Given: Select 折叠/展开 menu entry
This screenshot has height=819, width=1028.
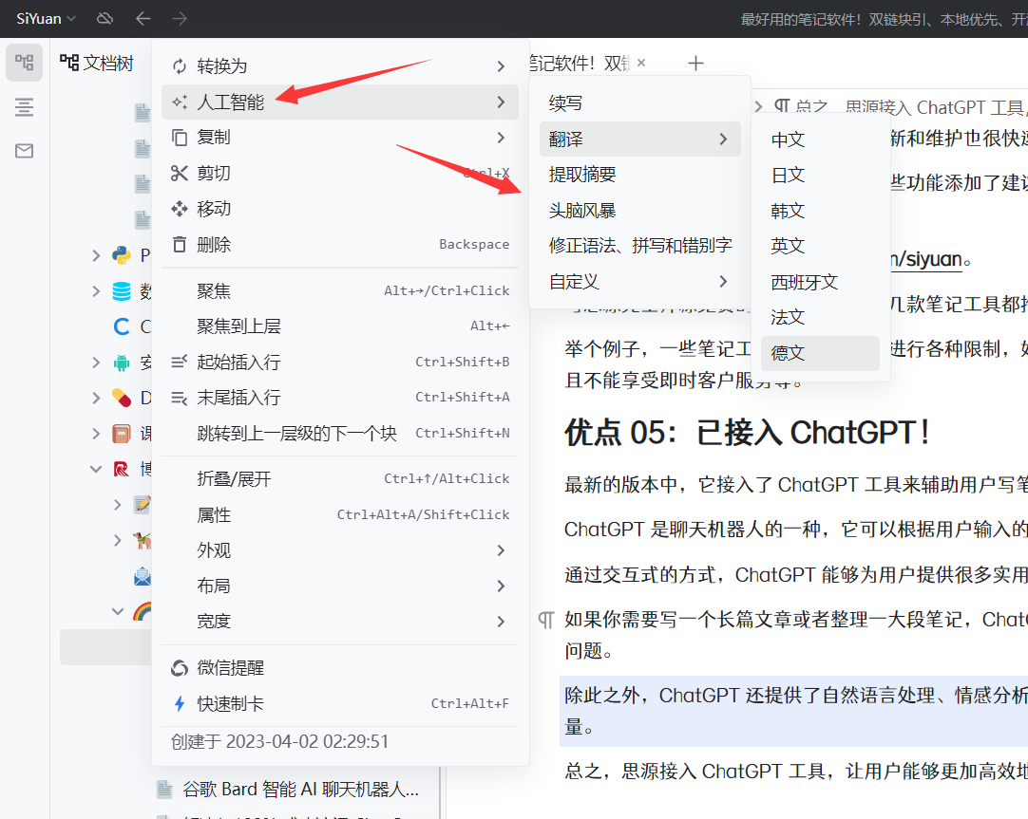Looking at the screenshot, I should tap(339, 479).
